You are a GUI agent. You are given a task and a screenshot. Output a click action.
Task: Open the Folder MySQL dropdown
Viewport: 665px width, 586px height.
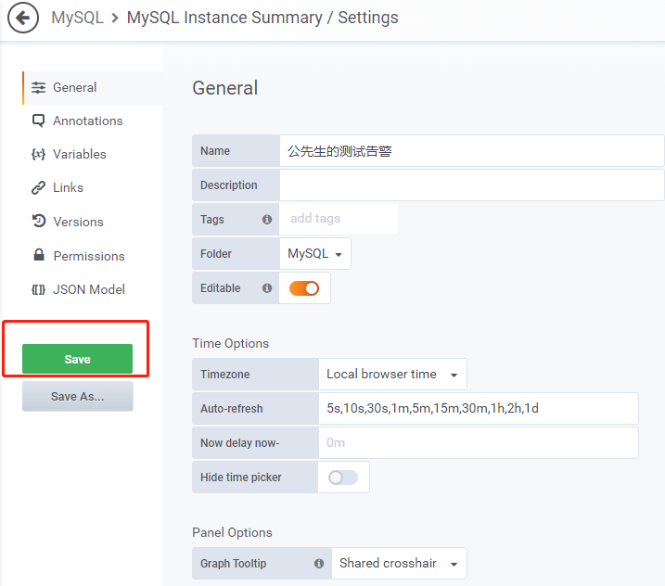[x=315, y=253]
